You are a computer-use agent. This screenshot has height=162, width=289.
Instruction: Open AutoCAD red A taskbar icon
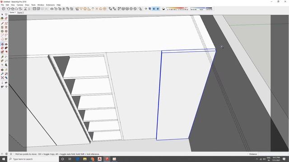click(x=99, y=159)
